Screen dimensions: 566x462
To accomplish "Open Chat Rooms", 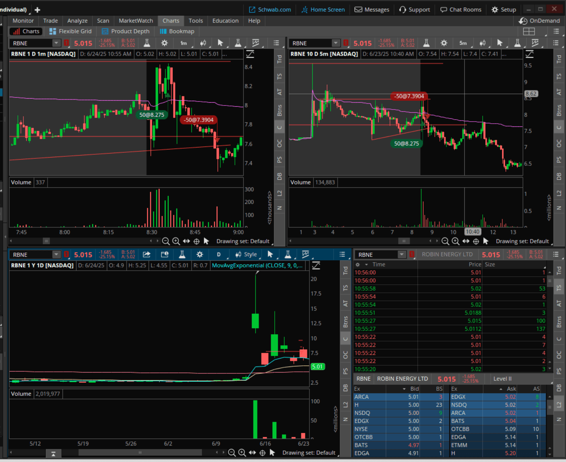I will [461, 10].
